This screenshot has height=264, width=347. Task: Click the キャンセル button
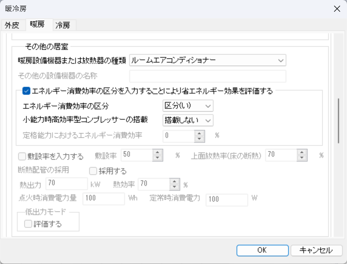click(316, 250)
